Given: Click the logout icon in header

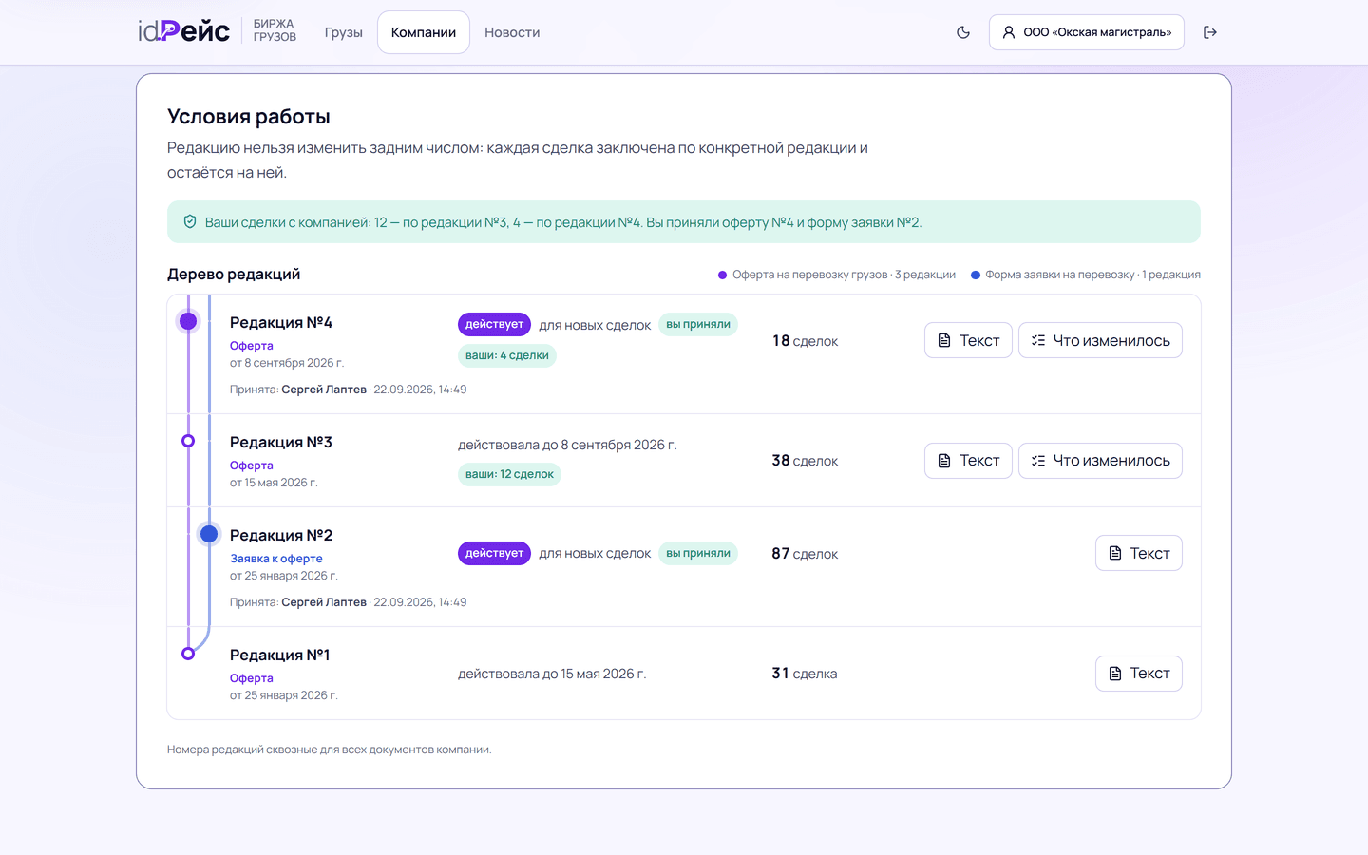Looking at the screenshot, I should coord(1210,32).
